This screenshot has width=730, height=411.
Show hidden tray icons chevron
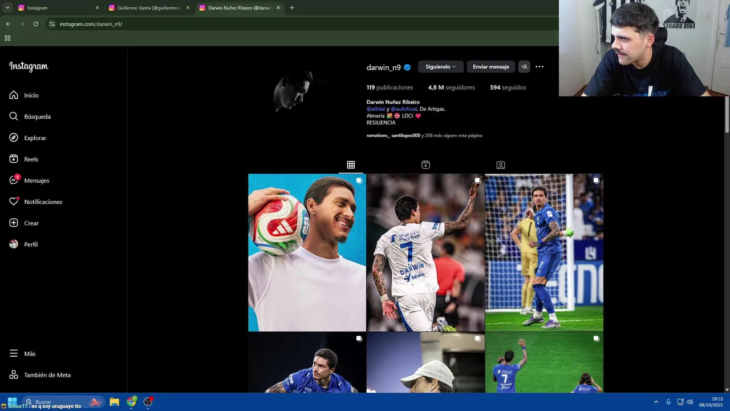[x=656, y=402]
